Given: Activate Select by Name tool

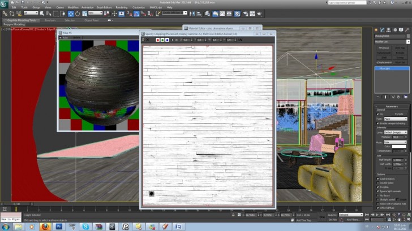Looking at the screenshot, I should 49,14.
